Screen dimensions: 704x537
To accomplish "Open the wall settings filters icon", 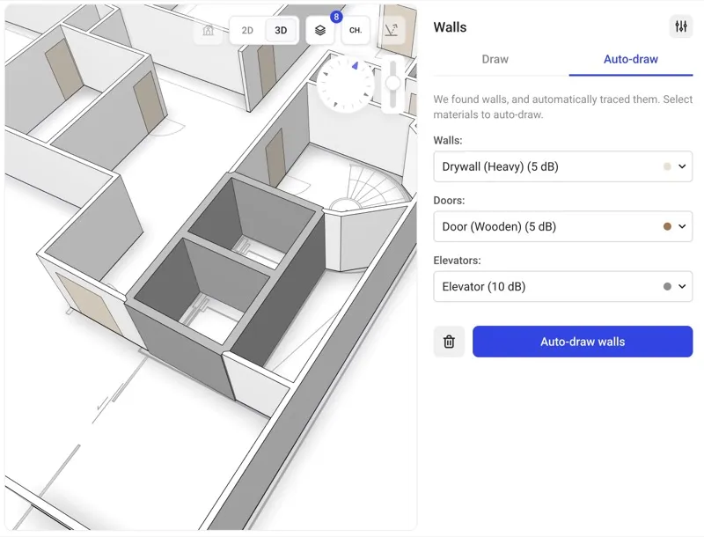I will point(680,26).
